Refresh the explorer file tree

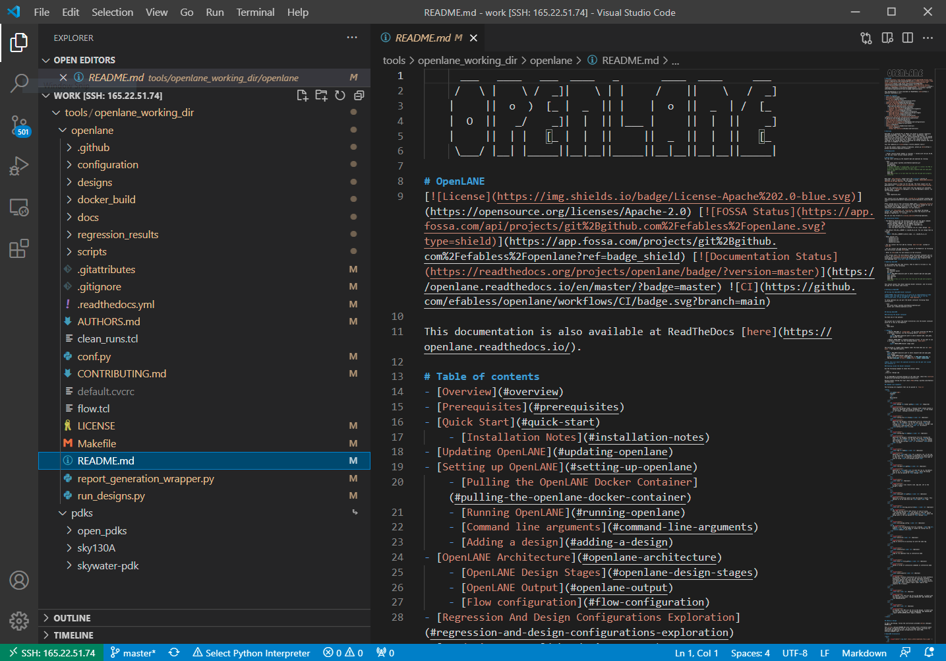point(340,96)
